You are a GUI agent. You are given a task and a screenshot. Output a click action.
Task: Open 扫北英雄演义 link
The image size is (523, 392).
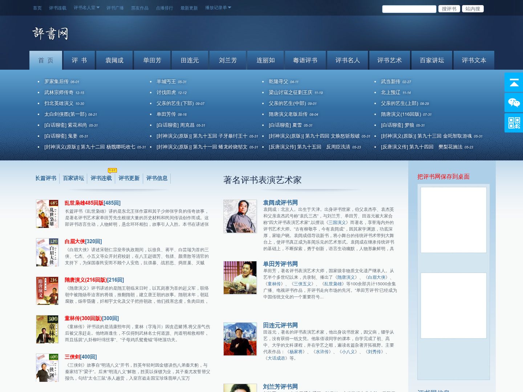tap(59, 103)
